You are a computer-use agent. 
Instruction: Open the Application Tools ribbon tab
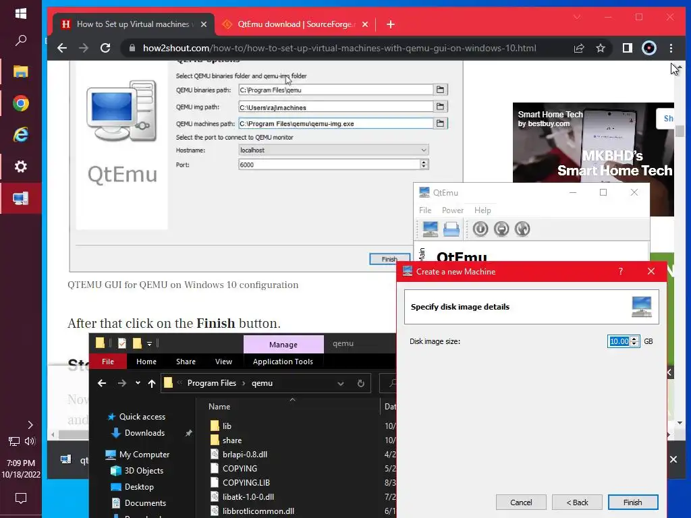tap(283, 362)
